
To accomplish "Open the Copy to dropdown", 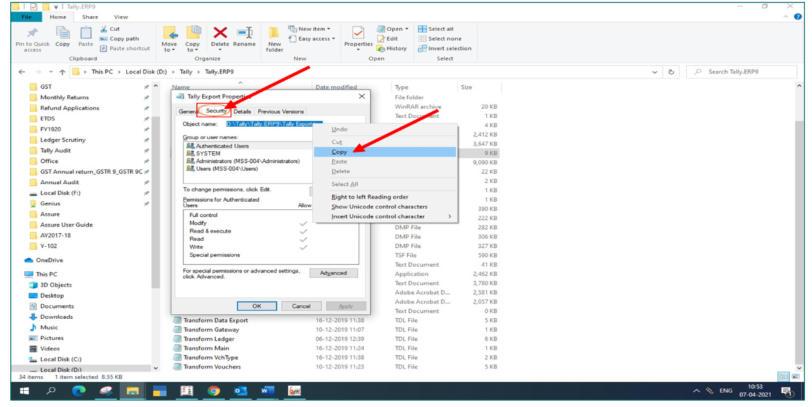I will coord(193,39).
